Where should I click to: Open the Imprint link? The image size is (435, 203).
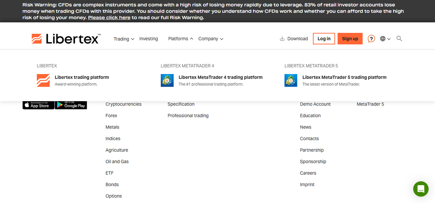(x=307, y=185)
